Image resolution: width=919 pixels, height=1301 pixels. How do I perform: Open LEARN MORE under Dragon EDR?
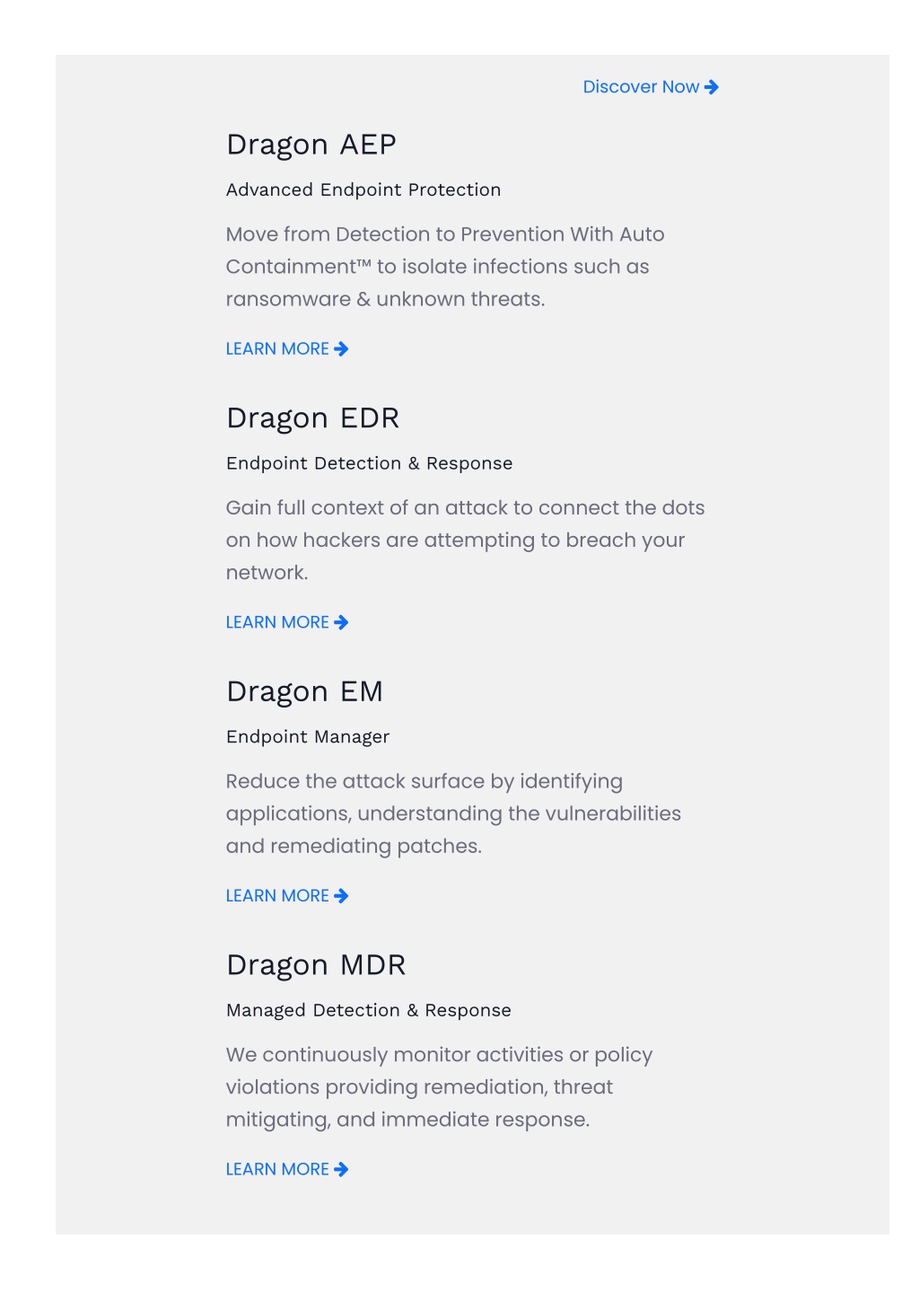click(287, 622)
